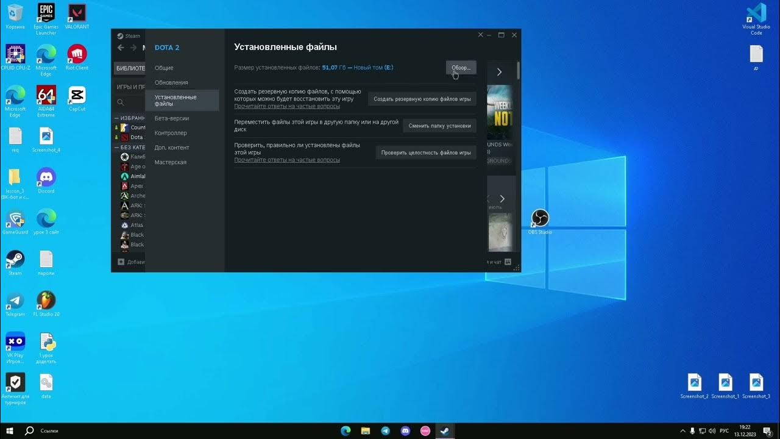Collapse the БЕЗ КАТЕГОРИИ section

click(x=116, y=148)
